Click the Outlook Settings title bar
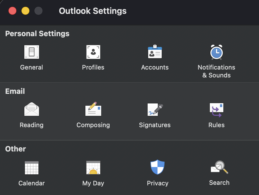259x195 pixels. (x=92, y=11)
